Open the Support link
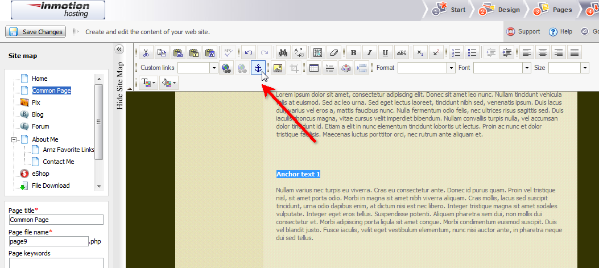599x268 pixels. (x=523, y=32)
